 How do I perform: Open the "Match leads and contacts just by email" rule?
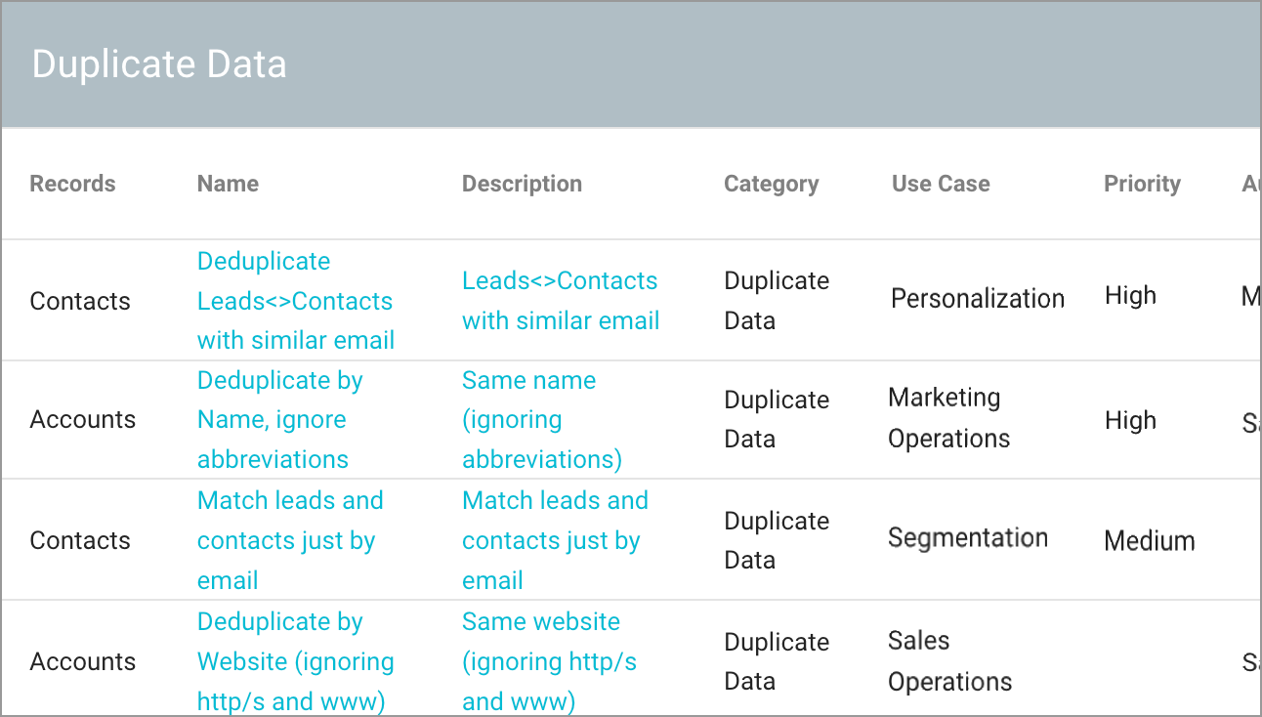tap(290, 539)
